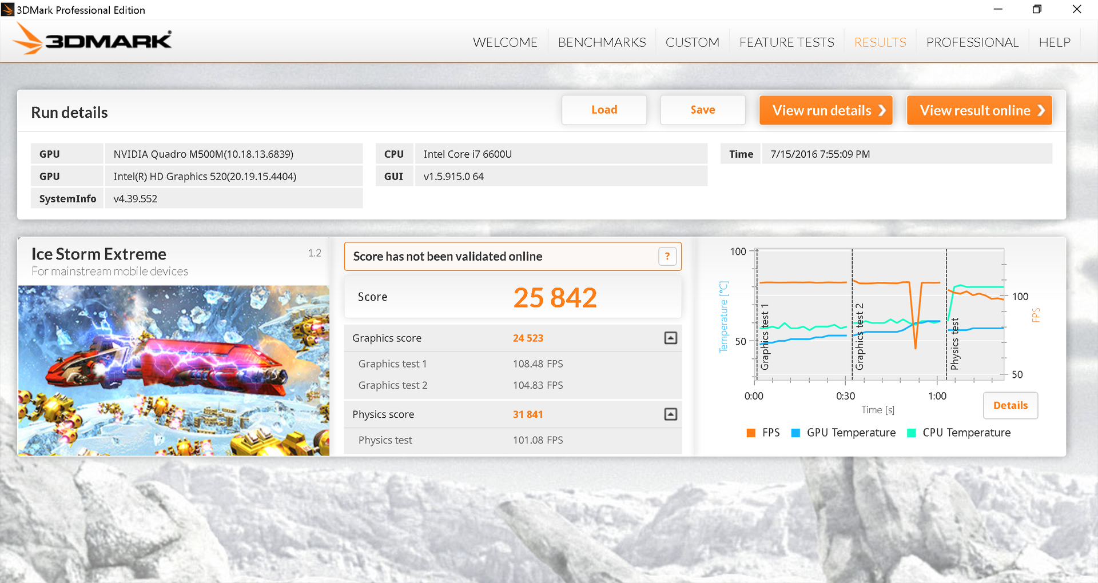Click the Physics test chart marker
This screenshot has width=1098, height=583.
tap(954, 344)
